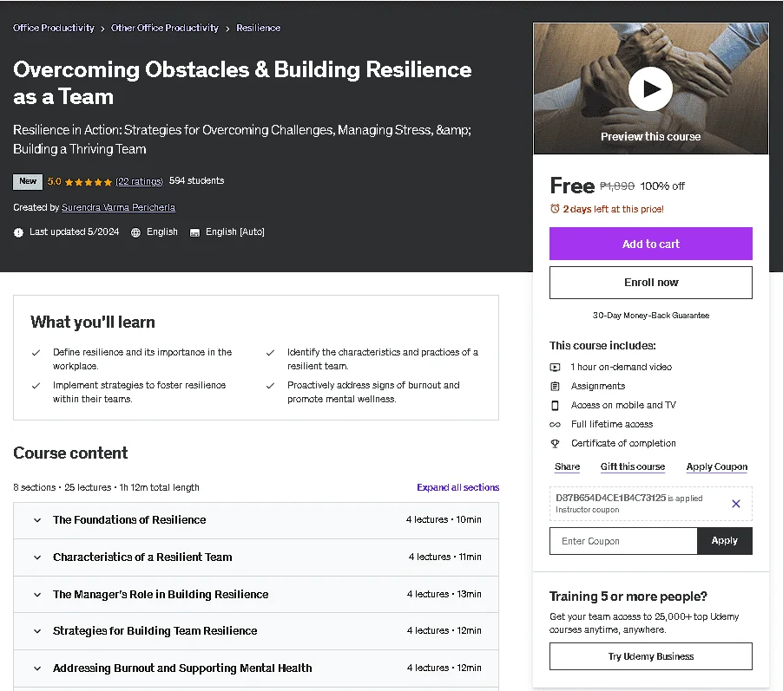Expand Strategies for Building Team Resilience section
The width and height of the screenshot is (783, 691).
256,630
